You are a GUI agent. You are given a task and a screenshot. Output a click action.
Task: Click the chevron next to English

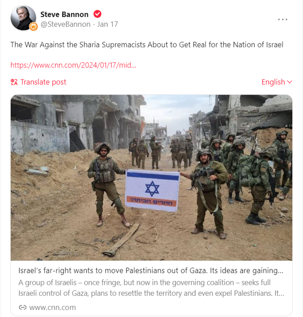coord(290,82)
